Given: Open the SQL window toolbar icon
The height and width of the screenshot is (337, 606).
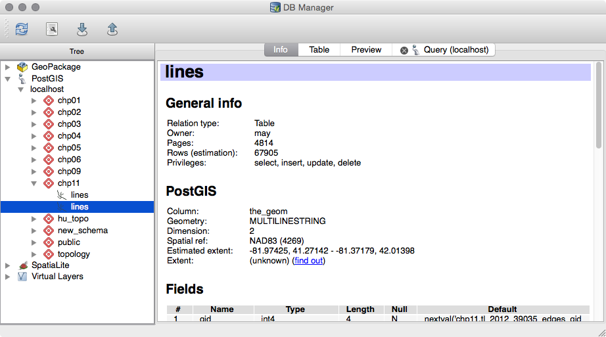Looking at the screenshot, I should click(x=52, y=29).
